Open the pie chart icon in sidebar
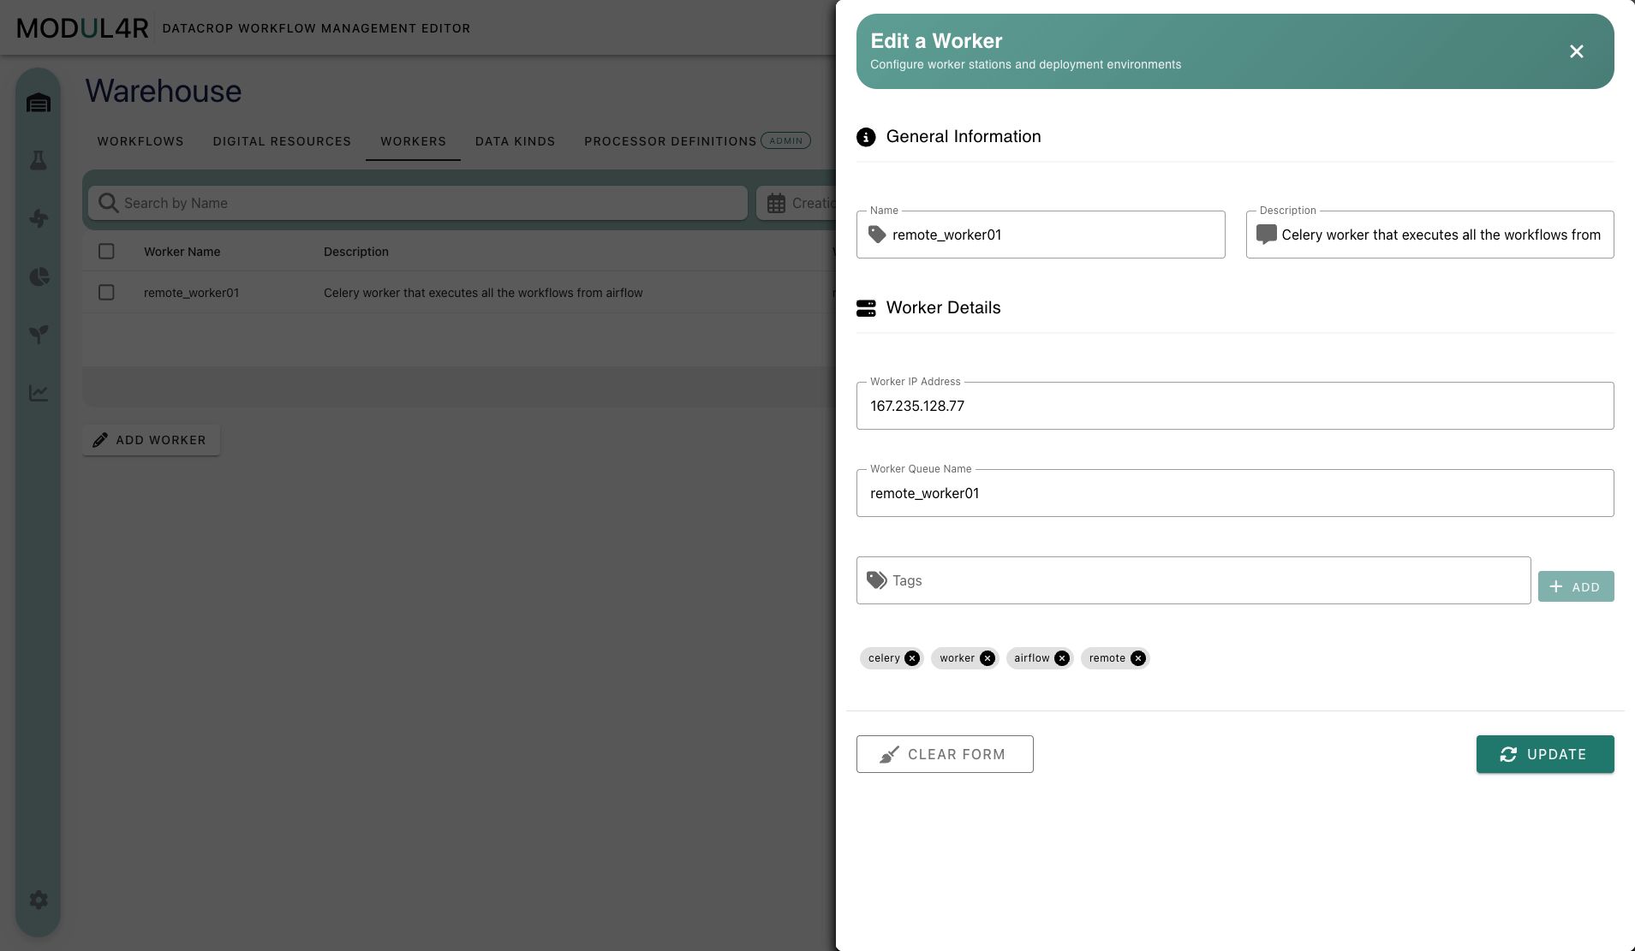1635x951 pixels. point(39,276)
